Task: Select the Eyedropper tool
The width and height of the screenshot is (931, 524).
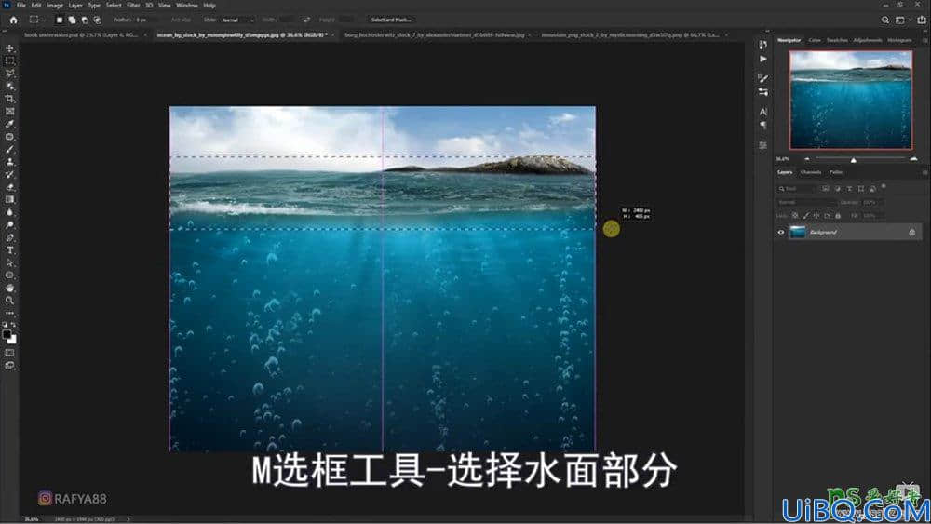Action: pyautogui.click(x=9, y=124)
